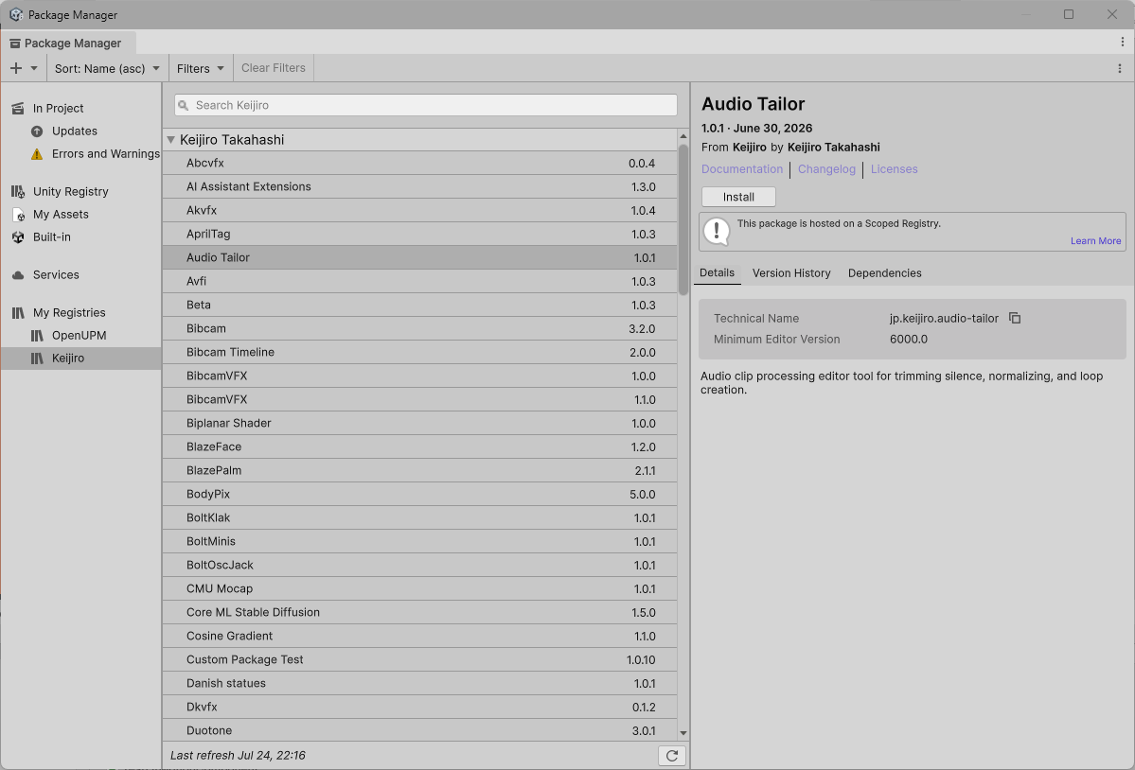Screen dimensions: 1135x770
Task: Select the Abcvfx package row
Action: click(420, 163)
